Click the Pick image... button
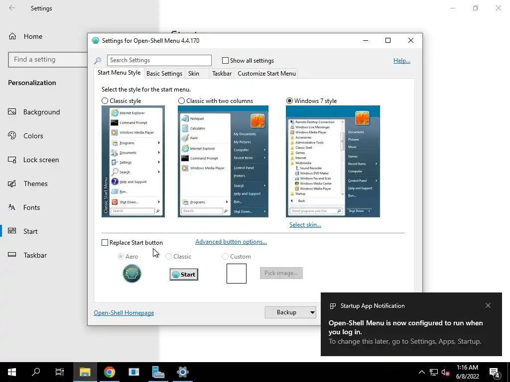510x382 pixels. [x=281, y=273]
